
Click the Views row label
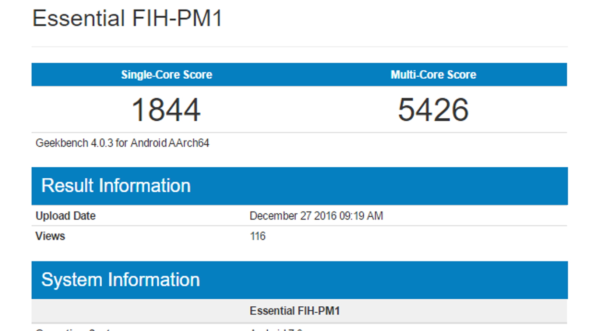click(x=50, y=236)
